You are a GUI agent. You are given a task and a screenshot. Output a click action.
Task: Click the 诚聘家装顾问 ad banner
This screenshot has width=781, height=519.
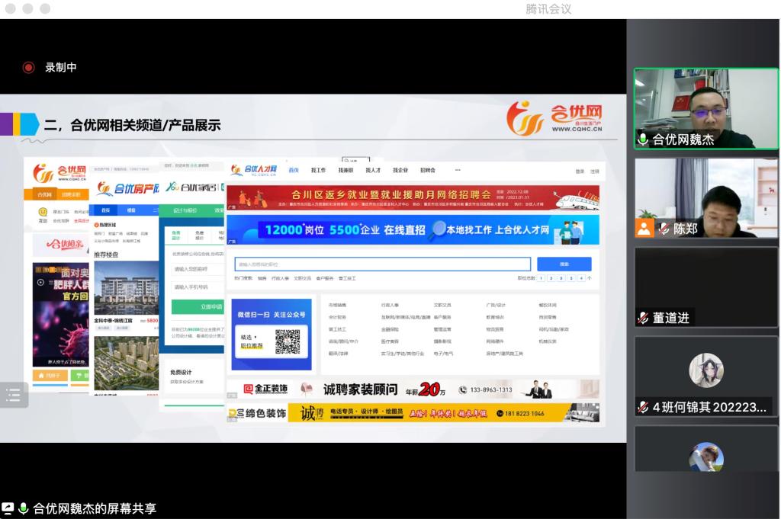tap(413, 389)
